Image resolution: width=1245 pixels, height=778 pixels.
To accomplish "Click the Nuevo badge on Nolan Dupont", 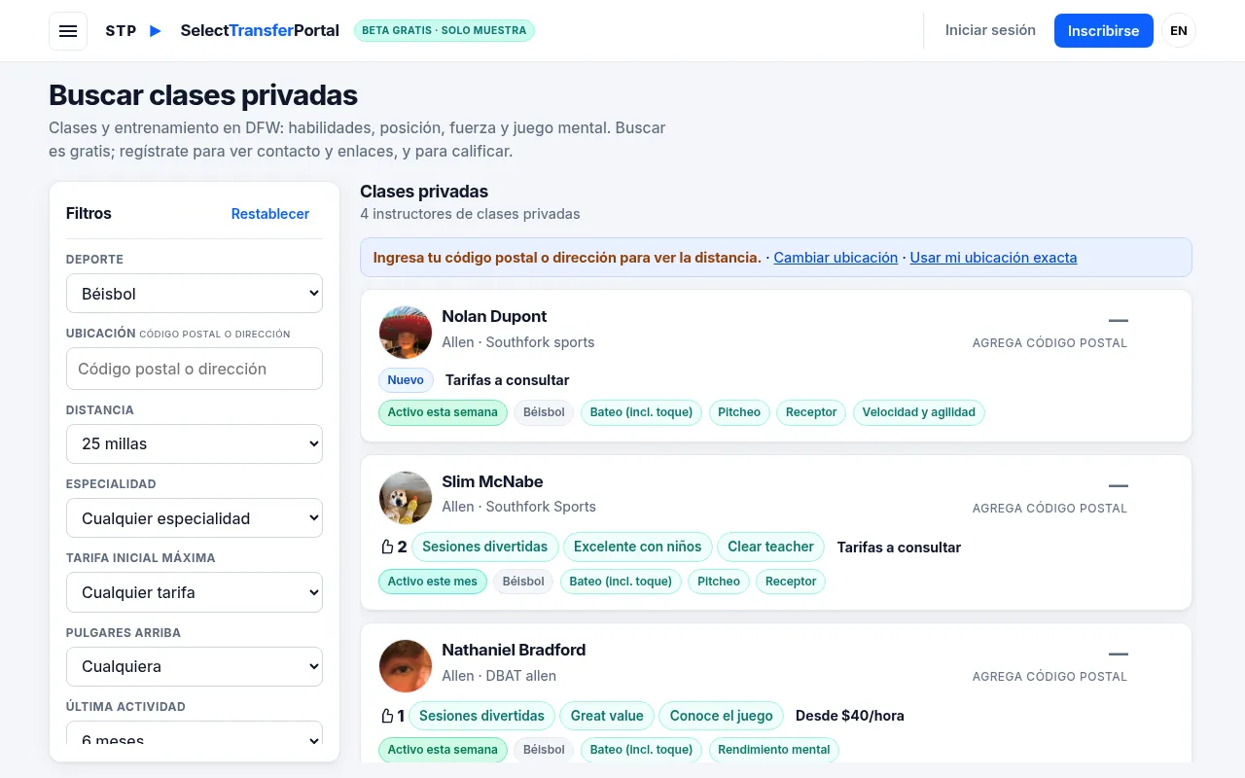I will point(406,380).
